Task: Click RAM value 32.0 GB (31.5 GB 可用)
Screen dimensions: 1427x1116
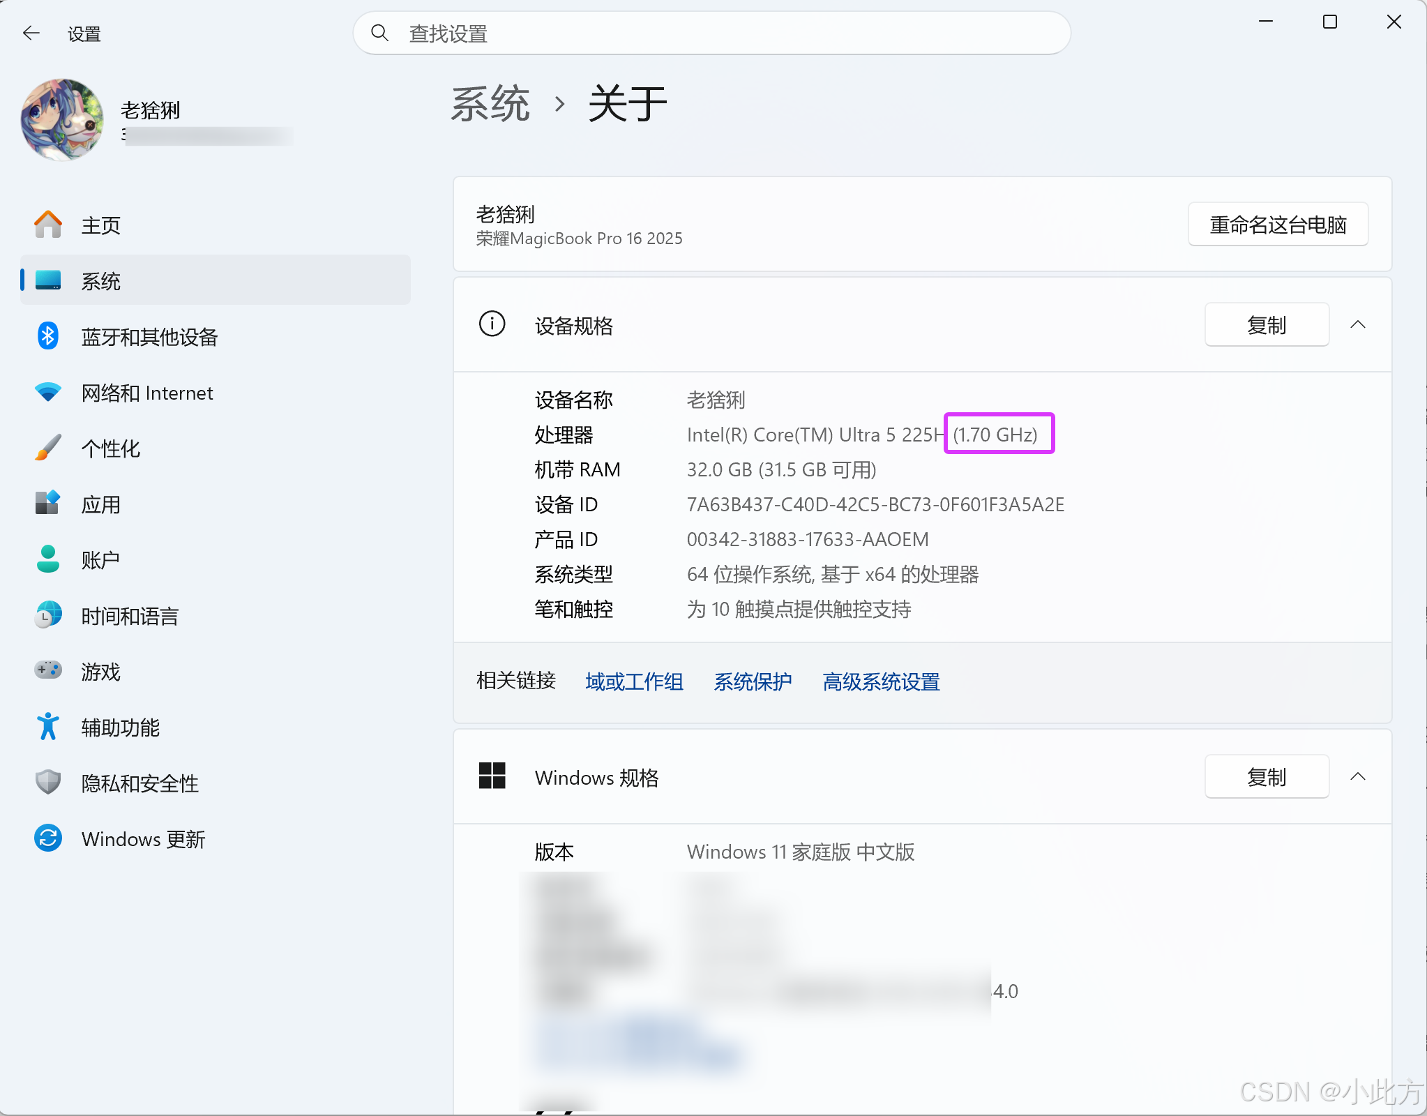Action: click(781, 469)
